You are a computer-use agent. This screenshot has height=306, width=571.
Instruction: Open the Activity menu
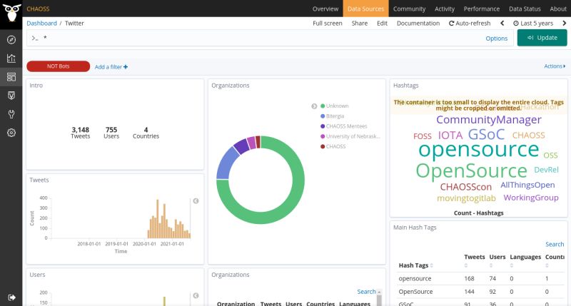pos(445,9)
